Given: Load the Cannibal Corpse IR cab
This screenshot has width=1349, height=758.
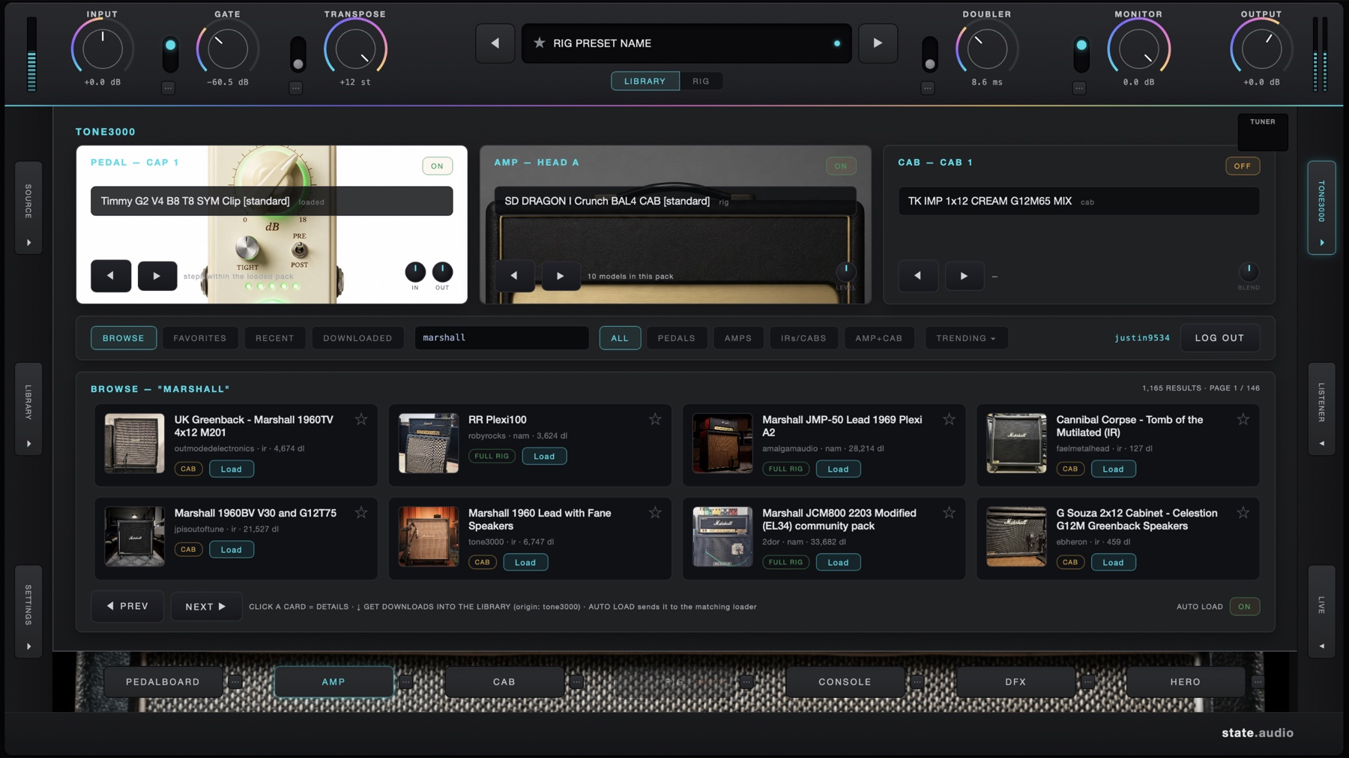Looking at the screenshot, I should 1113,469.
